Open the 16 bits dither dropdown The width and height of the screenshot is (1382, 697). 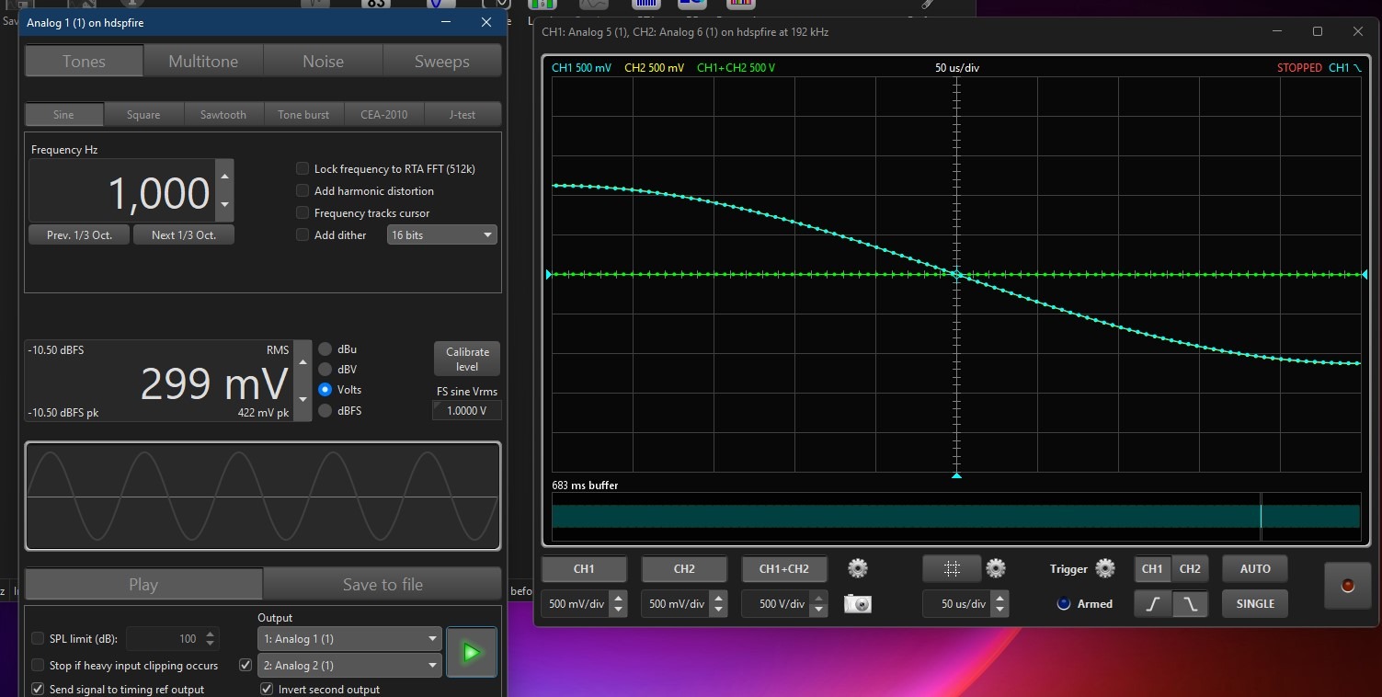(442, 234)
